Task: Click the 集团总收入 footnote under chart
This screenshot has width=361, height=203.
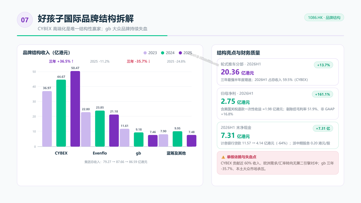Action: (x=116, y=162)
